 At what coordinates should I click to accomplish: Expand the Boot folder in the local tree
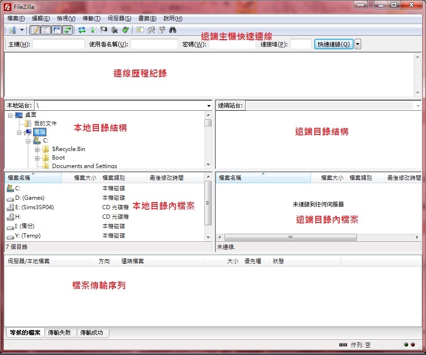37,158
